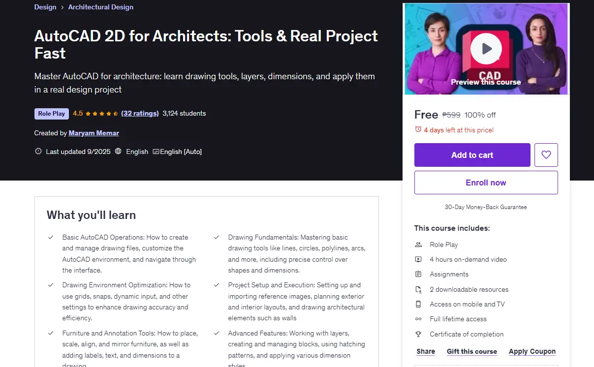Click the certificate trophy icon
This screenshot has width=594, height=367.
tap(418, 334)
